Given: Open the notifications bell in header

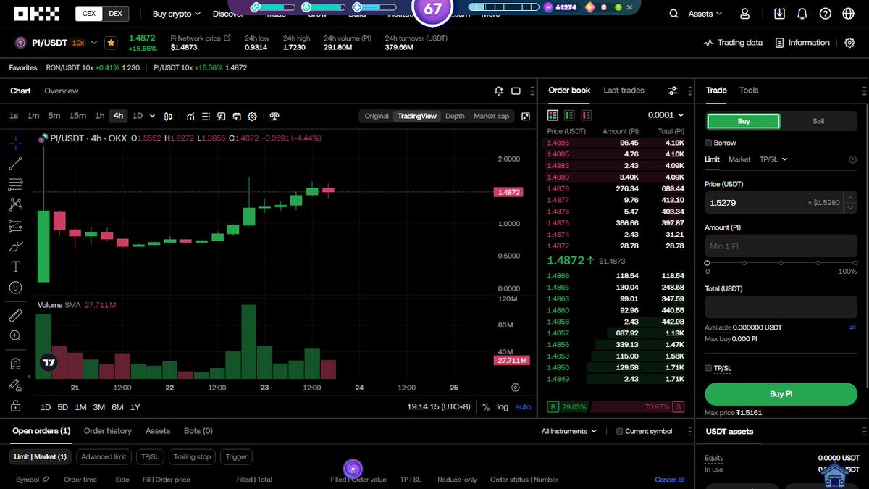Looking at the screenshot, I should click(x=802, y=14).
